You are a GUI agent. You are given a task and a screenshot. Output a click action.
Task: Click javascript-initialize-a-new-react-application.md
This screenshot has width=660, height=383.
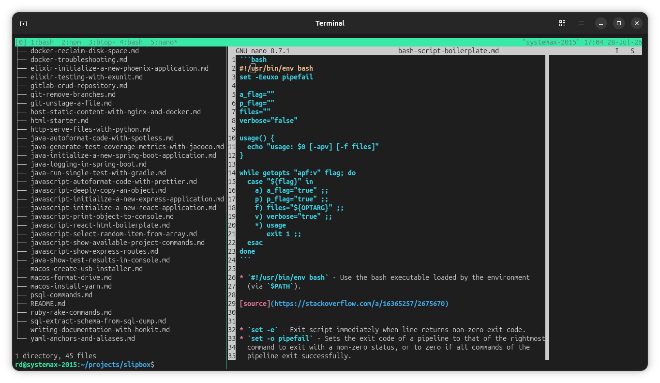point(123,208)
